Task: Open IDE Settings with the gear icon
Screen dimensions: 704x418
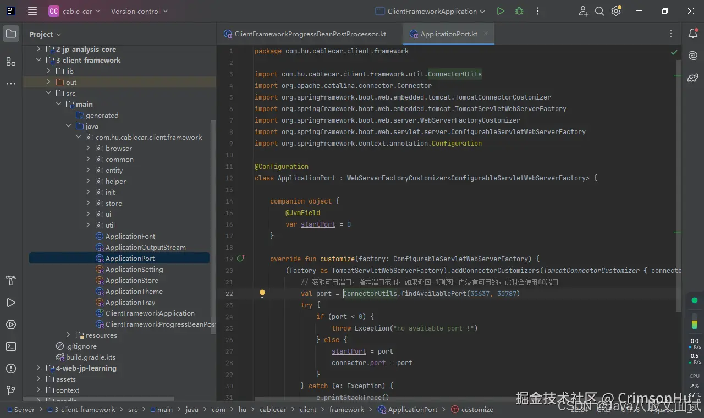Action: pyautogui.click(x=616, y=11)
